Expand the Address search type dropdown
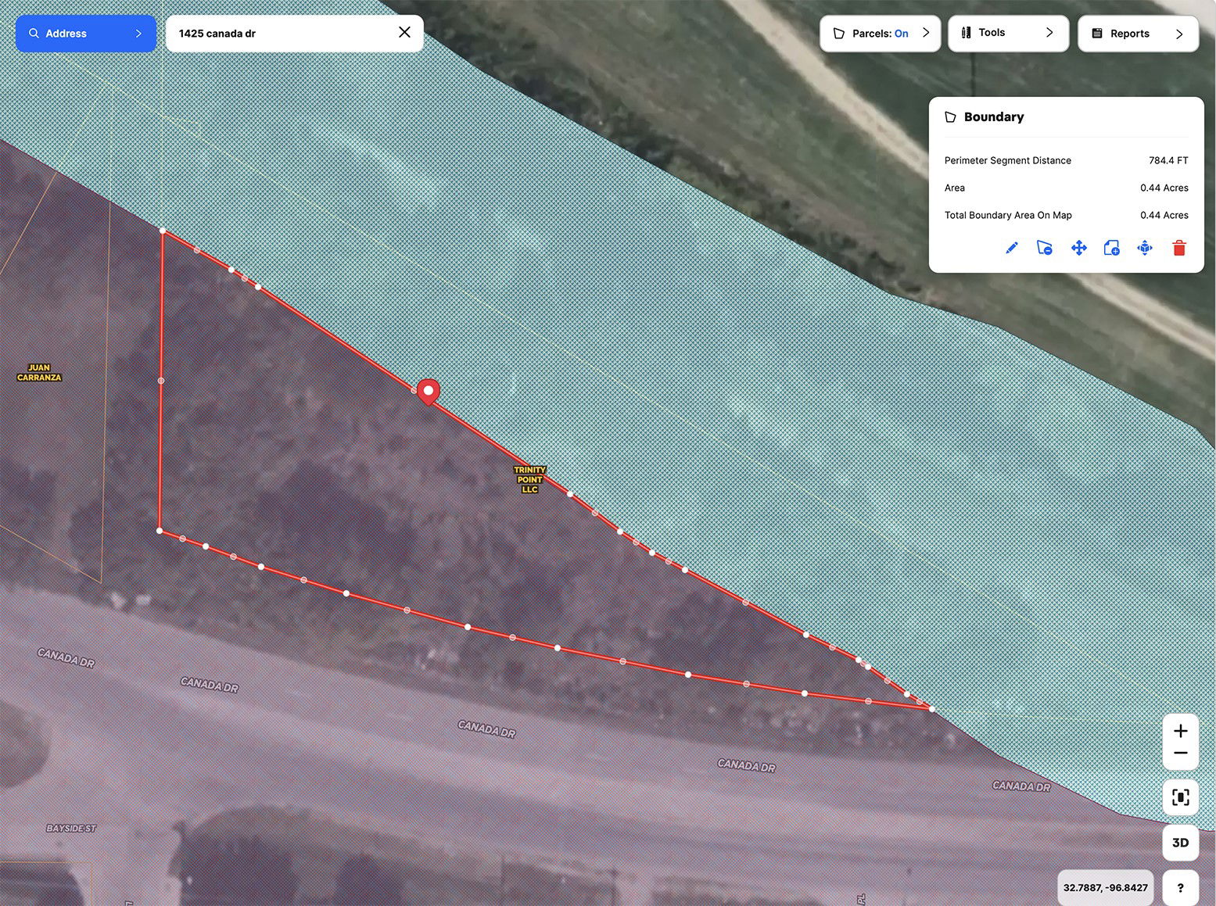The height and width of the screenshot is (906, 1216). 86,34
